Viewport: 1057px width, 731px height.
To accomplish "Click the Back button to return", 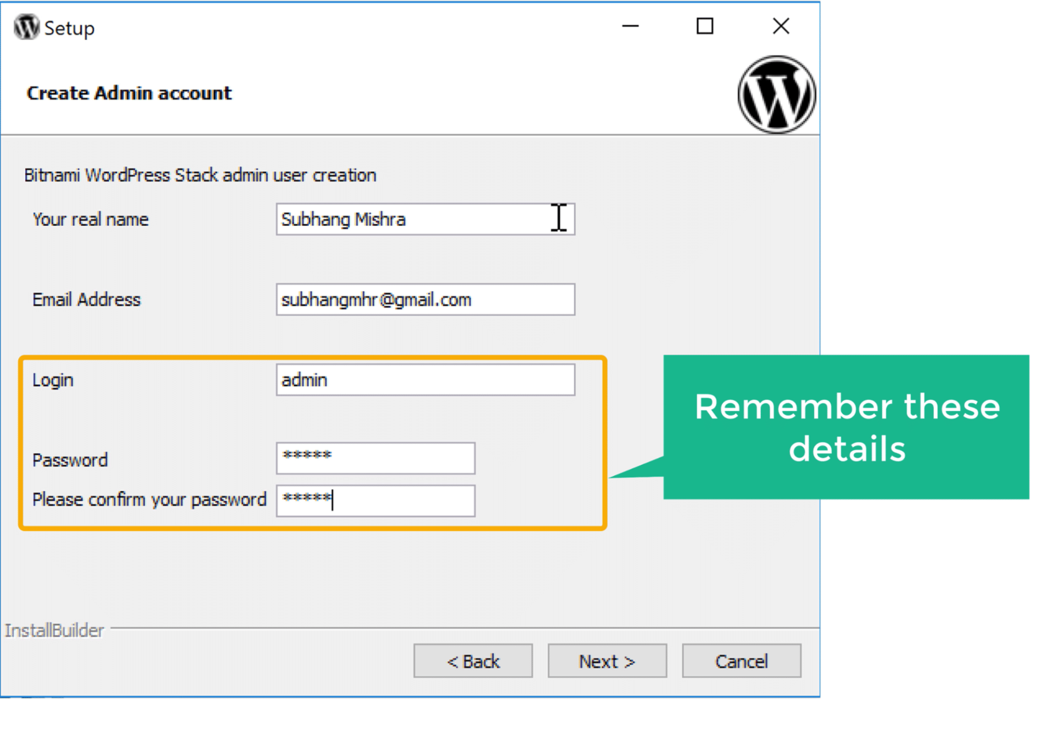I will [x=472, y=661].
